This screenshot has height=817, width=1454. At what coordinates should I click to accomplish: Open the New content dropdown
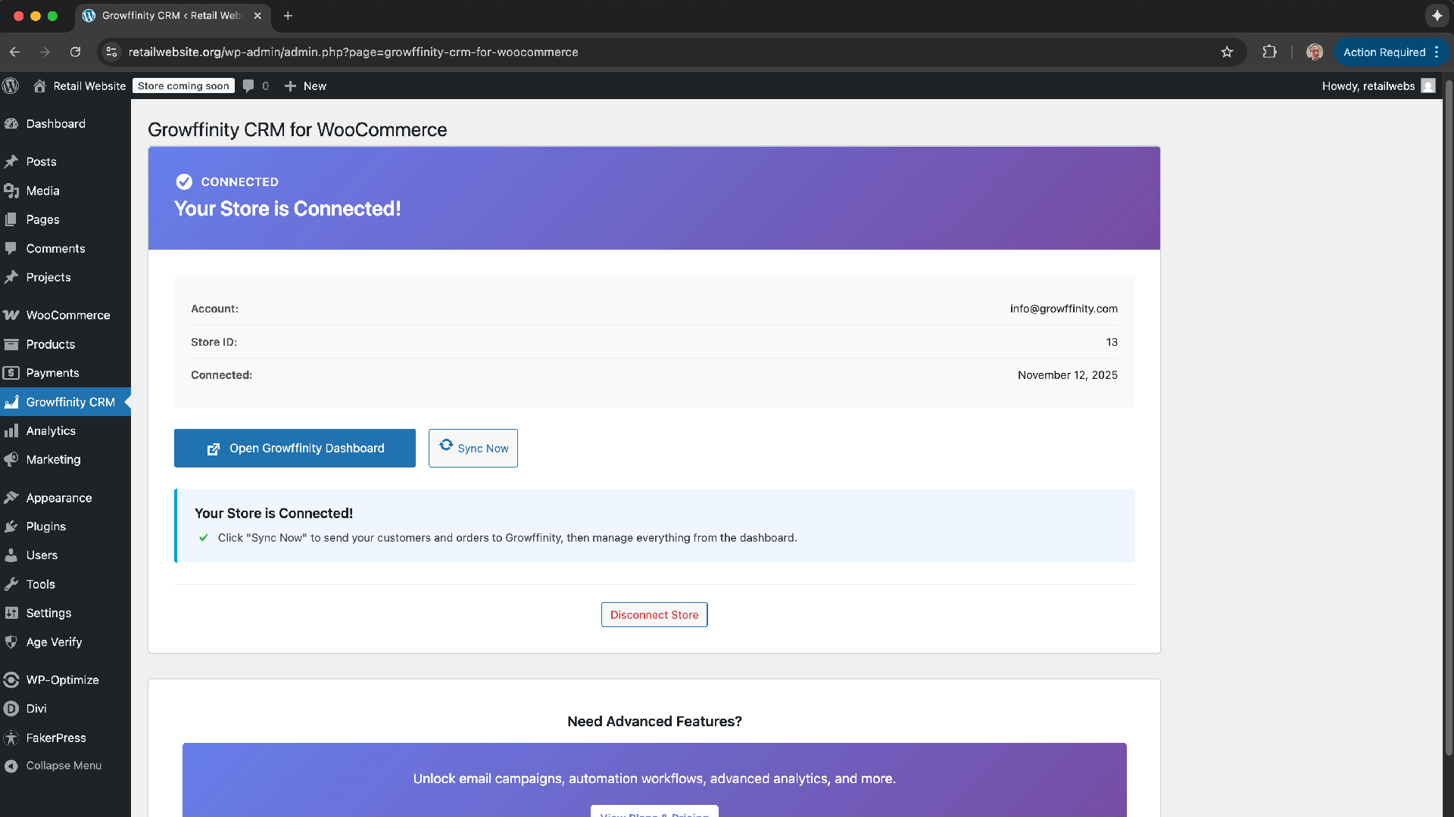coord(305,85)
